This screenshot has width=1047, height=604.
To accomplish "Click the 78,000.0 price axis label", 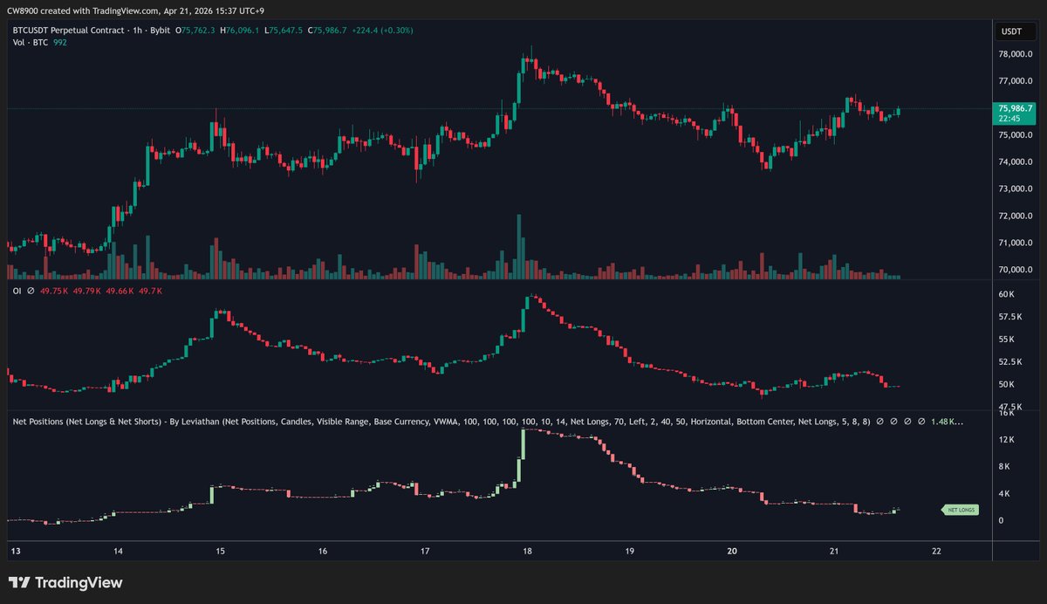I will pyautogui.click(x=1014, y=54).
